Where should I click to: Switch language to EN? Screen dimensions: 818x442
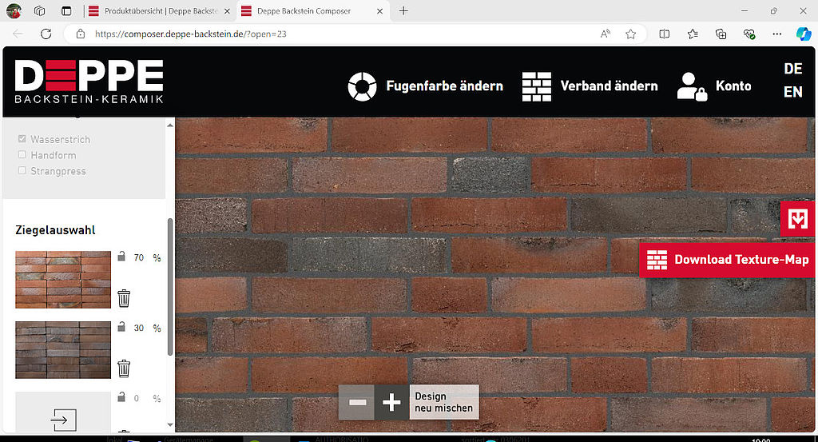pos(792,92)
